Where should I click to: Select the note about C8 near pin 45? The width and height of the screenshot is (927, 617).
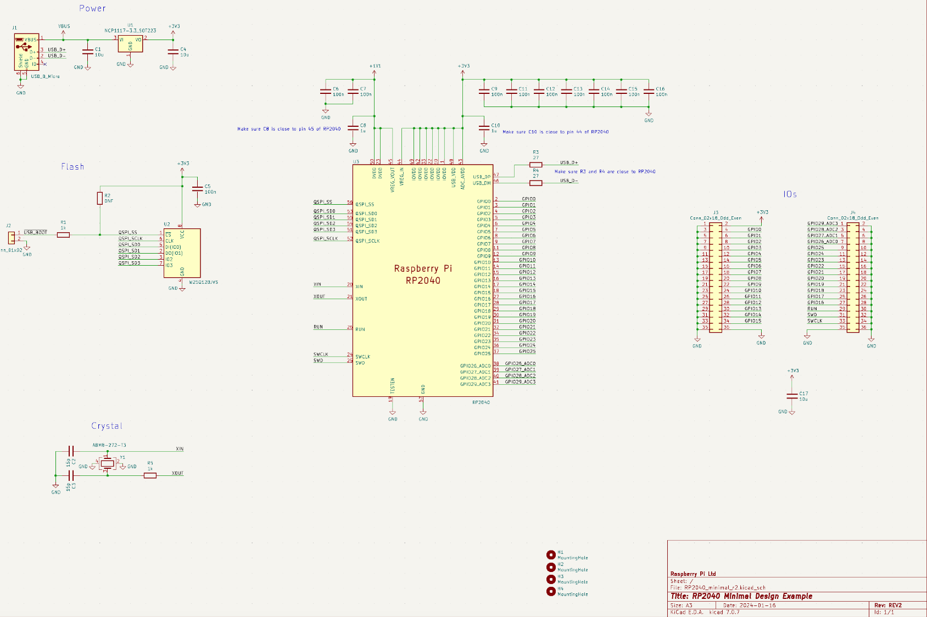(x=289, y=129)
